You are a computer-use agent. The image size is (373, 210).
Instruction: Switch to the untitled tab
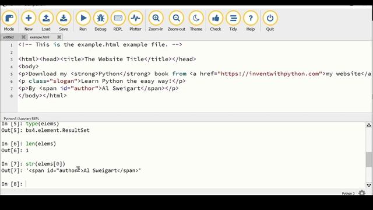[8, 37]
